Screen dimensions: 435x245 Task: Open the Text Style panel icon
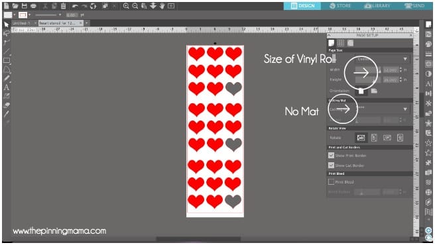[x=428, y=83]
